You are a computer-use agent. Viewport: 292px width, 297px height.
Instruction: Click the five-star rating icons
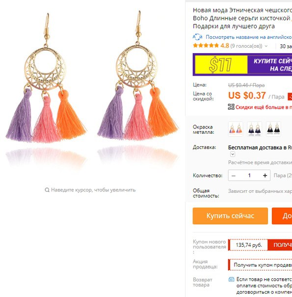tap(206, 46)
